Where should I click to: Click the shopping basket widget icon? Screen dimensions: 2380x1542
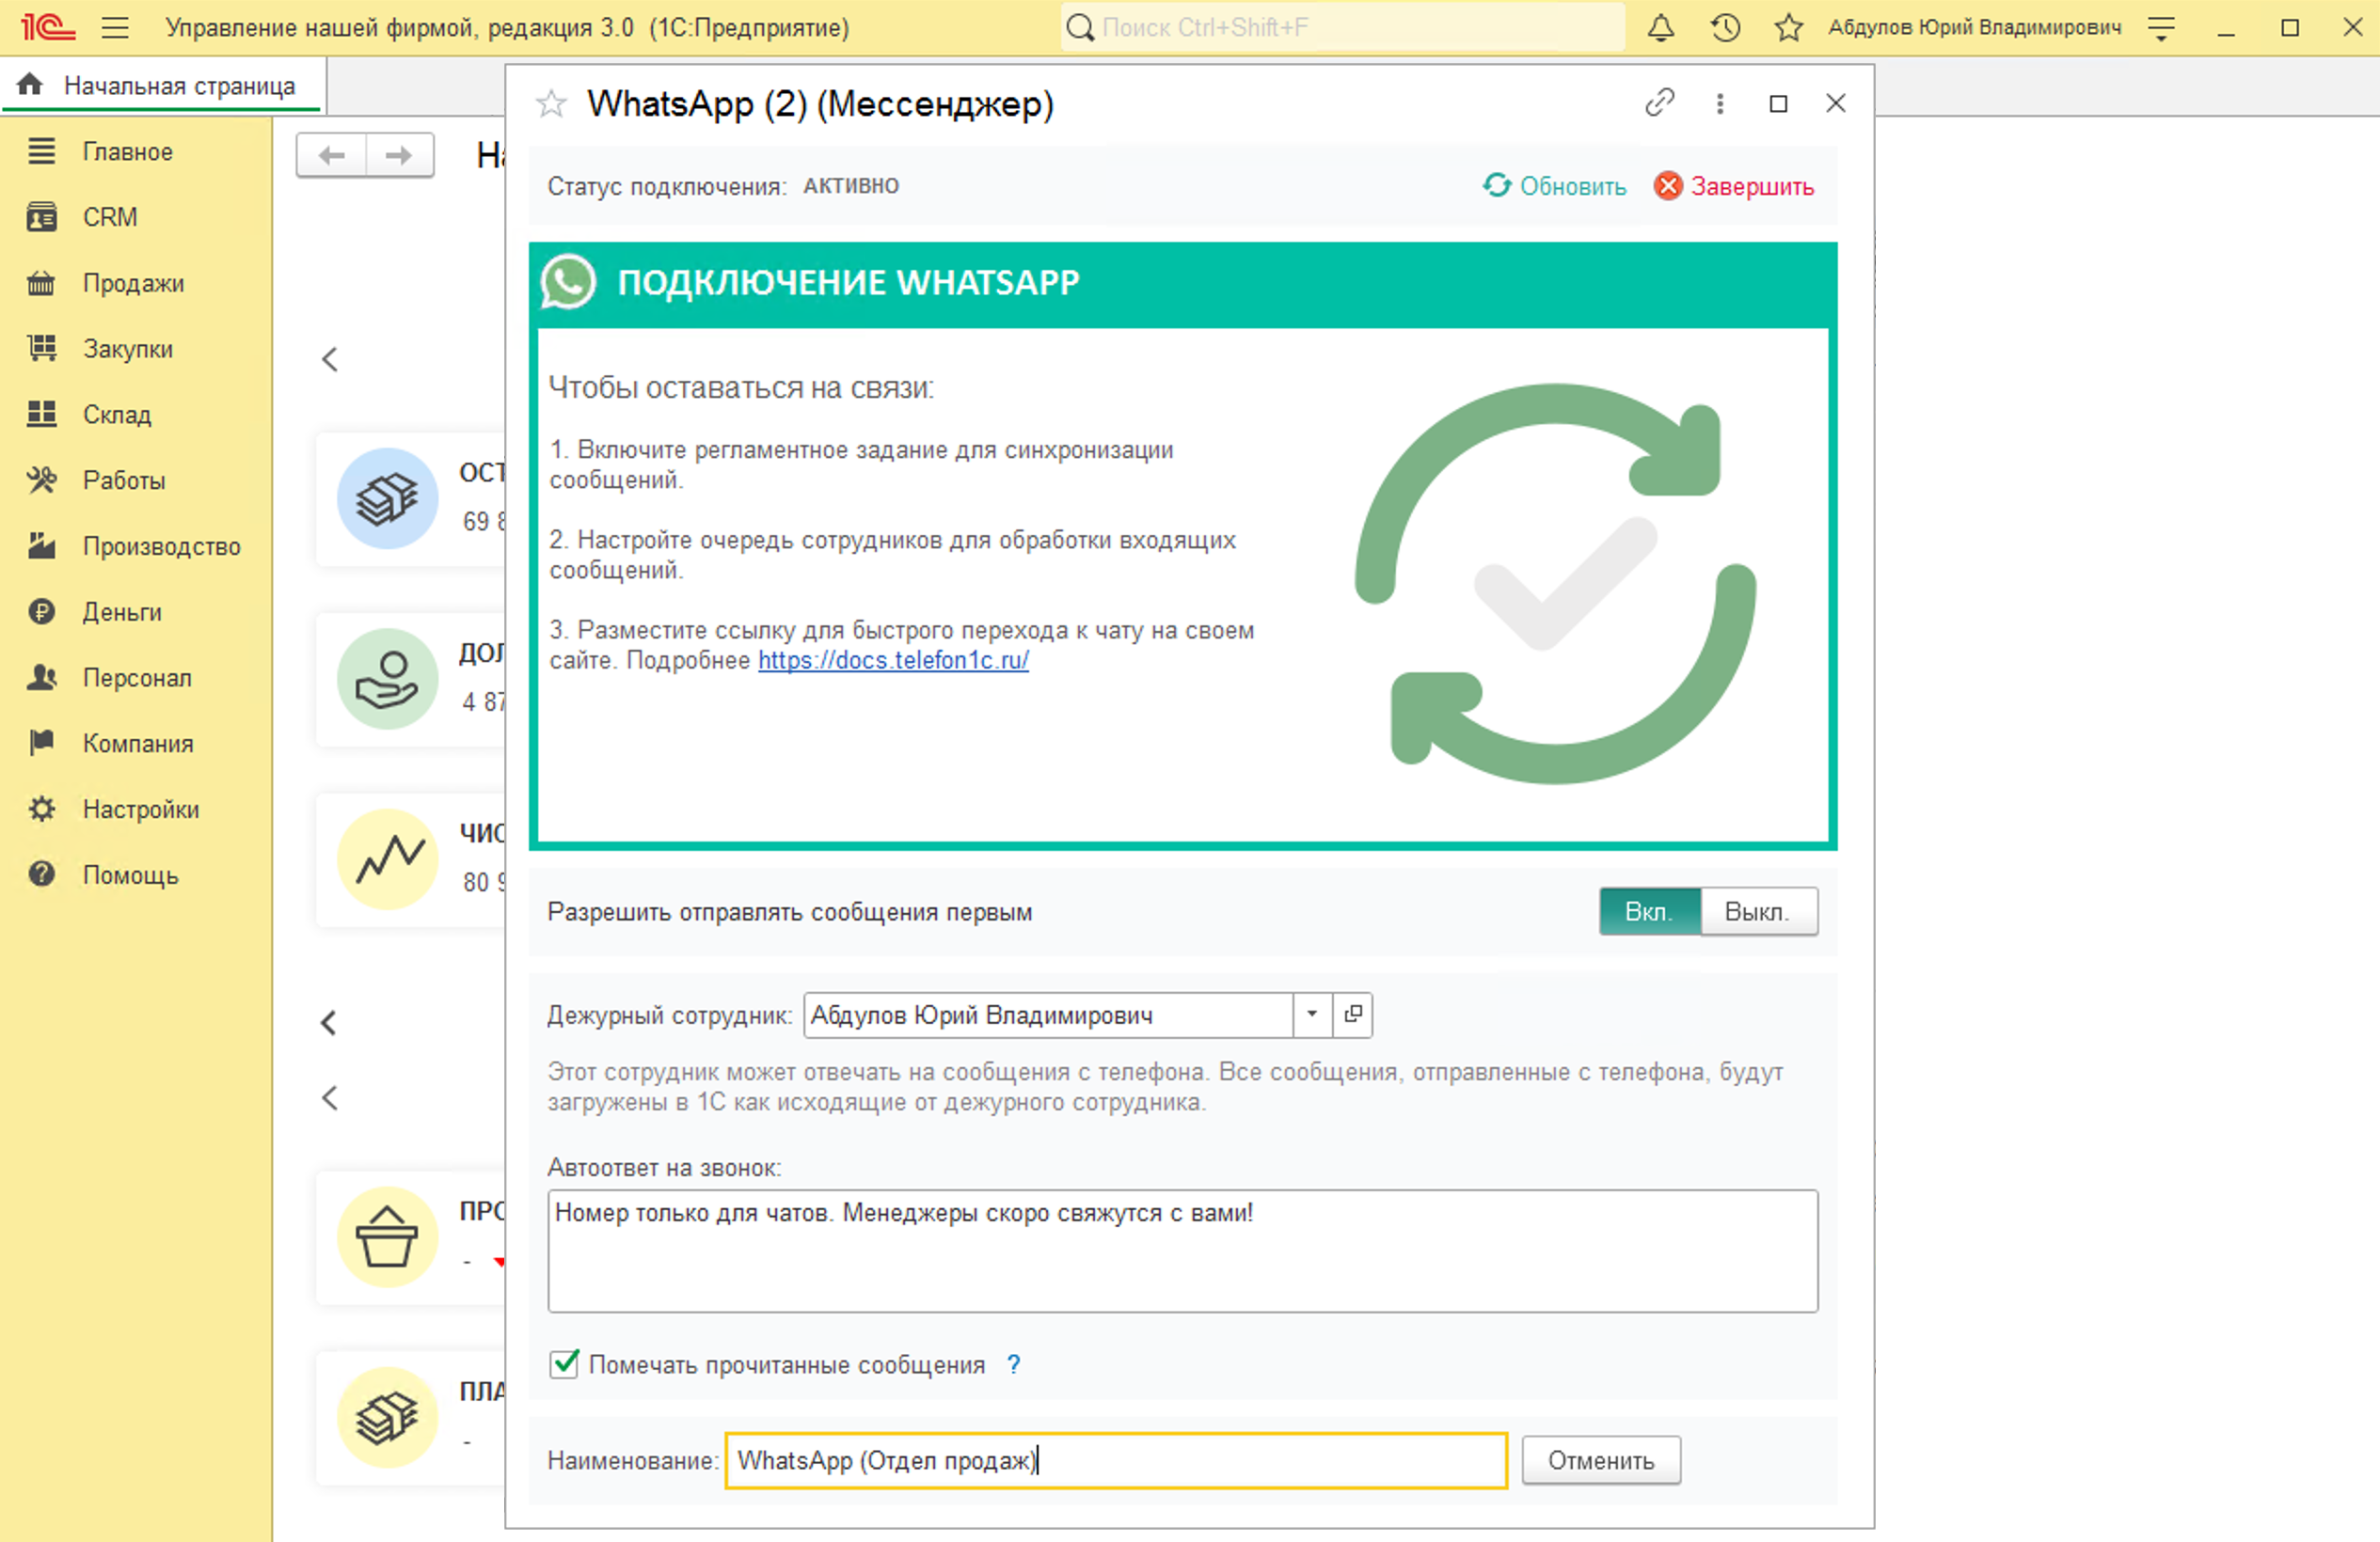pos(388,1236)
